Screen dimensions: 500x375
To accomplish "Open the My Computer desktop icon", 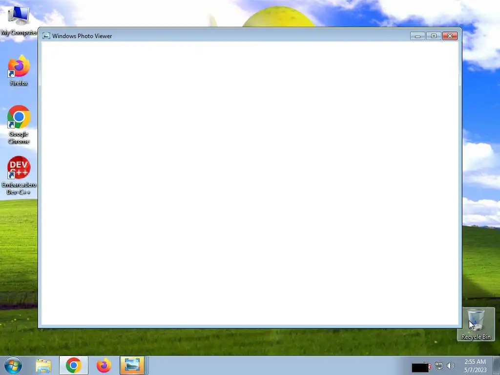I will pyautogui.click(x=19, y=21).
